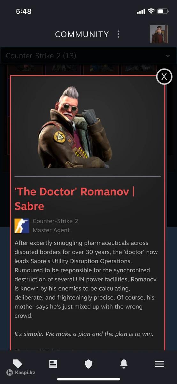Tap 'The Doctor' Romanov | Sabre title
This screenshot has height=384, width=177.
pos(75,199)
